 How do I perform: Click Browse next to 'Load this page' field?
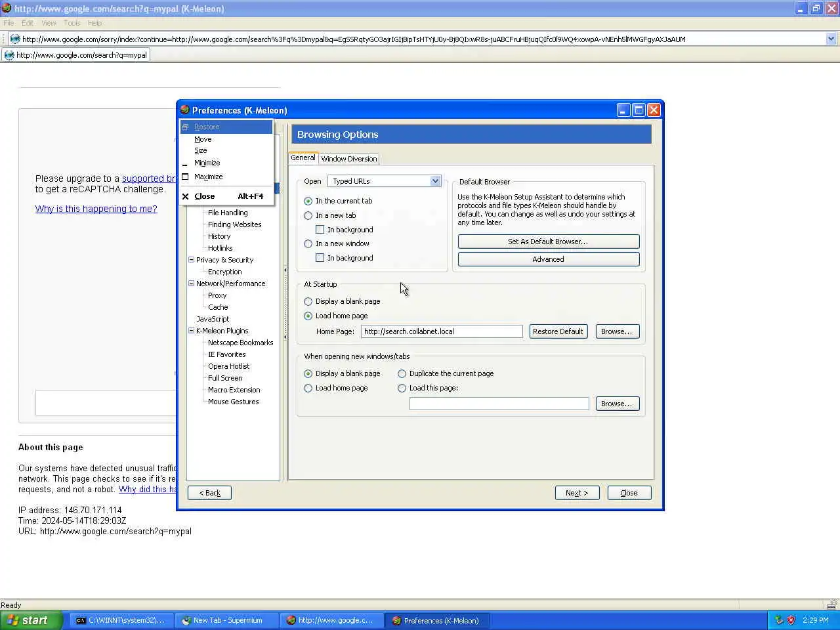[x=617, y=404]
